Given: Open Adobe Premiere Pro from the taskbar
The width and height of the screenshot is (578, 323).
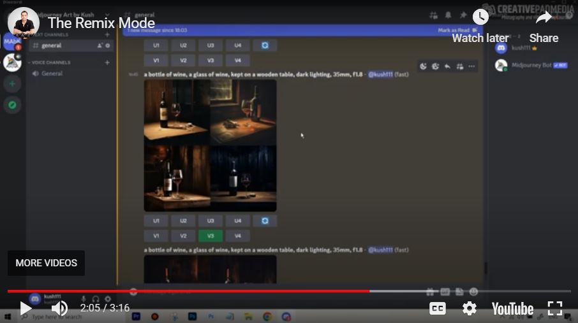Looking at the screenshot, I should point(136,317).
